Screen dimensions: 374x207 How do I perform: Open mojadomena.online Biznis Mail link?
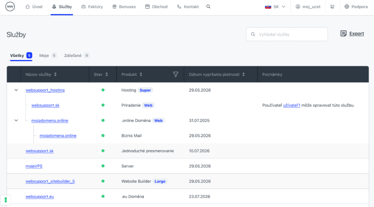click(58, 136)
